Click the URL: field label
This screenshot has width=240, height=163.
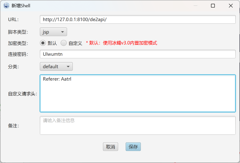tap(13, 20)
